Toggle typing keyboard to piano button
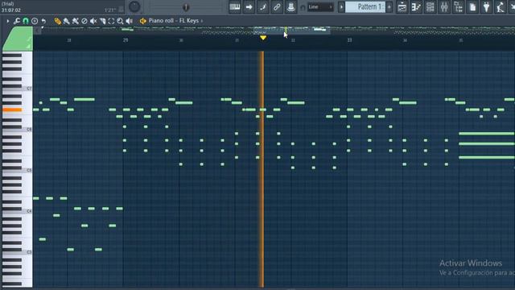515x290 pixels. [235, 7]
